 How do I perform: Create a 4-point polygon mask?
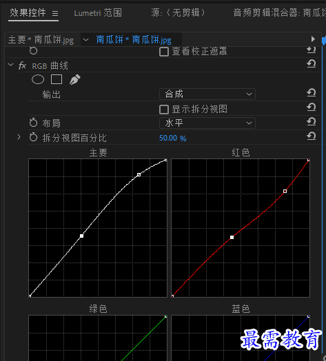(57, 79)
